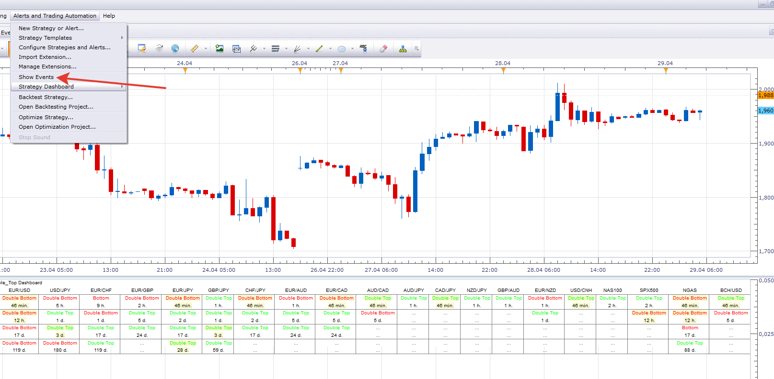Select the Fibonacci retracement levels tool

coord(276,48)
